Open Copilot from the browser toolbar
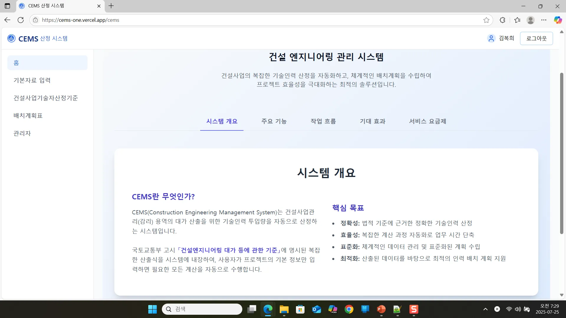Screen dimensions: 566x318 tap(558, 20)
